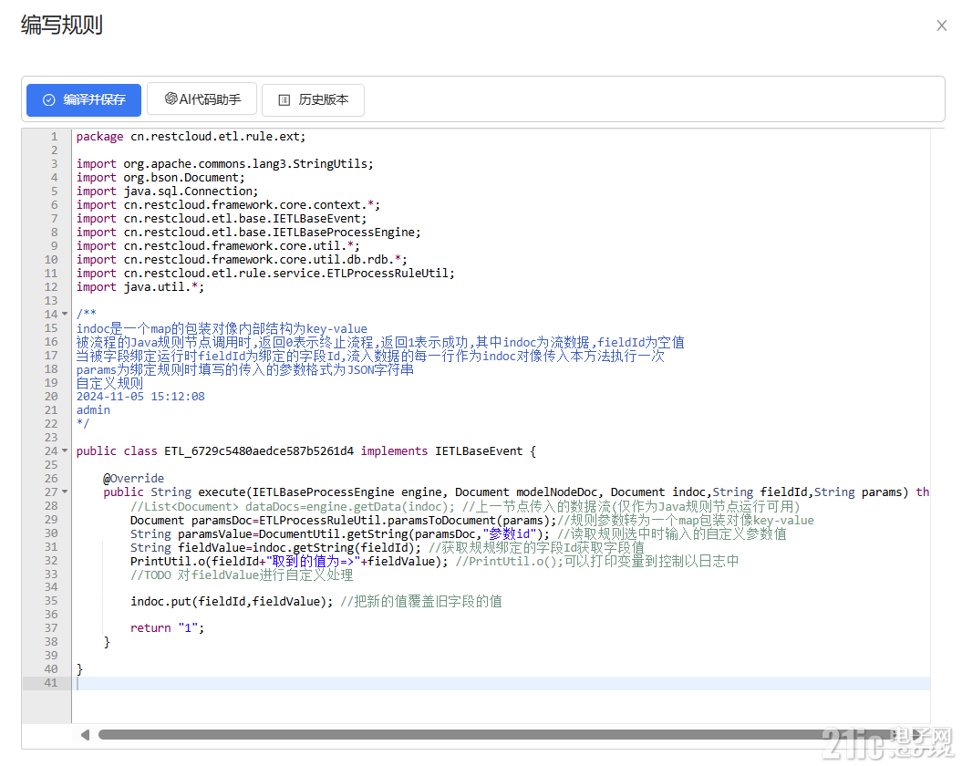This screenshot has width=962, height=766.
Task: Close the 编写规则 dialog
Action: tap(941, 26)
